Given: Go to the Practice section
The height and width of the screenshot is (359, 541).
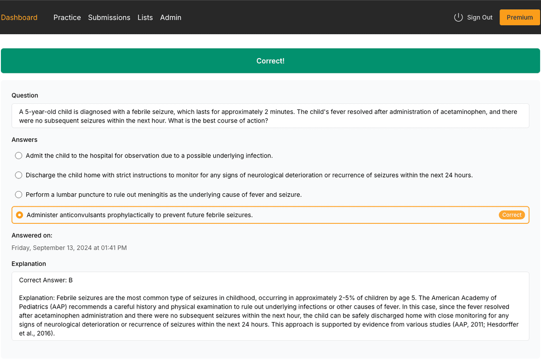Looking at the screenshot, I should pyautogui.click(x=67, y=18).
